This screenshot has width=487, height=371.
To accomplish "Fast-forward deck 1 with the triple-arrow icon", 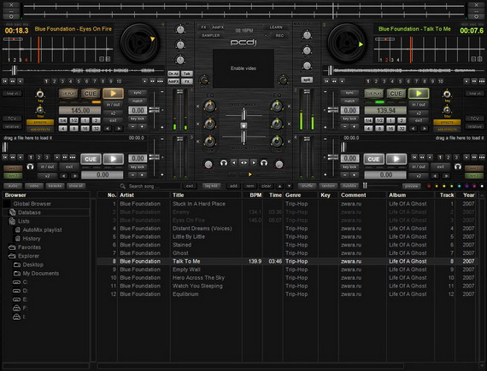I will pos(160,81).
